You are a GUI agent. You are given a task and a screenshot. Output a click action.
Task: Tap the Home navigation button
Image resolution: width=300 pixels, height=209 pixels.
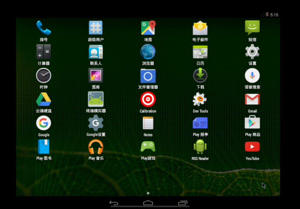[148, 203]
